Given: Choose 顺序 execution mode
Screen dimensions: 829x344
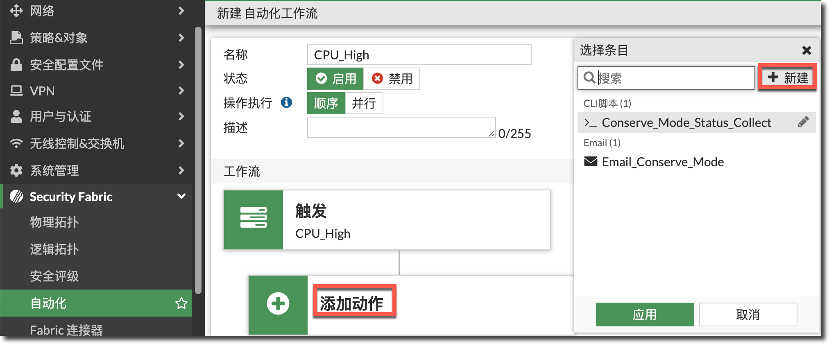Looking at the screenshot, I should click(326, 103).
